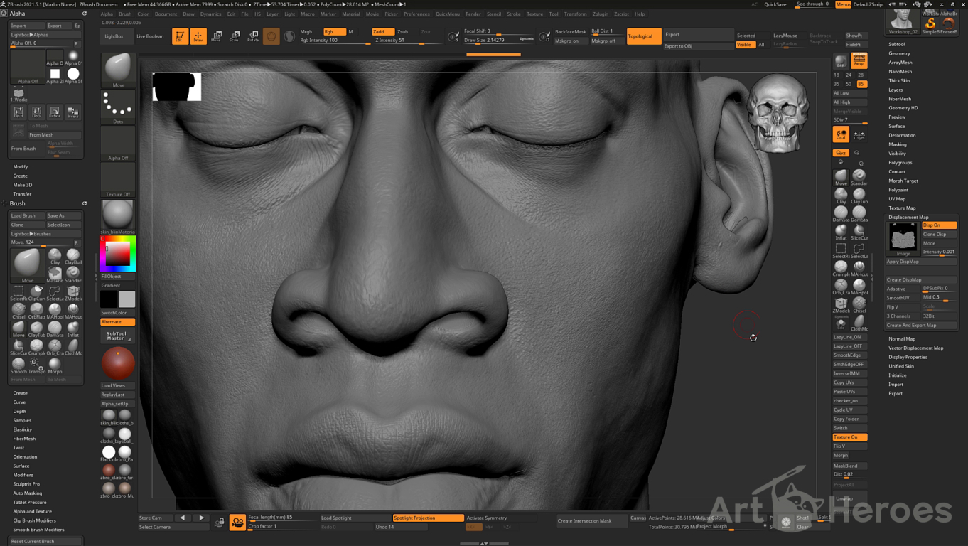Image resolution: width=968 pixels, height=546 pixels.
Task: Open the Zplugin menu
Action: (x=600, y=14)
